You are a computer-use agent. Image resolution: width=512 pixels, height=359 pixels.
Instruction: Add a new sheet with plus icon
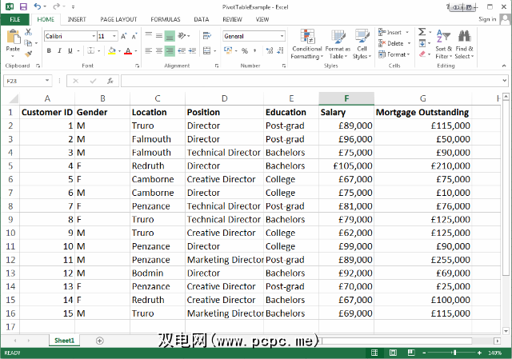100,341
